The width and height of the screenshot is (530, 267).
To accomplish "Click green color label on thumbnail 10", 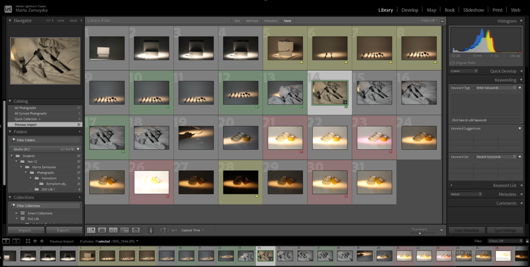I will click(168, 107).
